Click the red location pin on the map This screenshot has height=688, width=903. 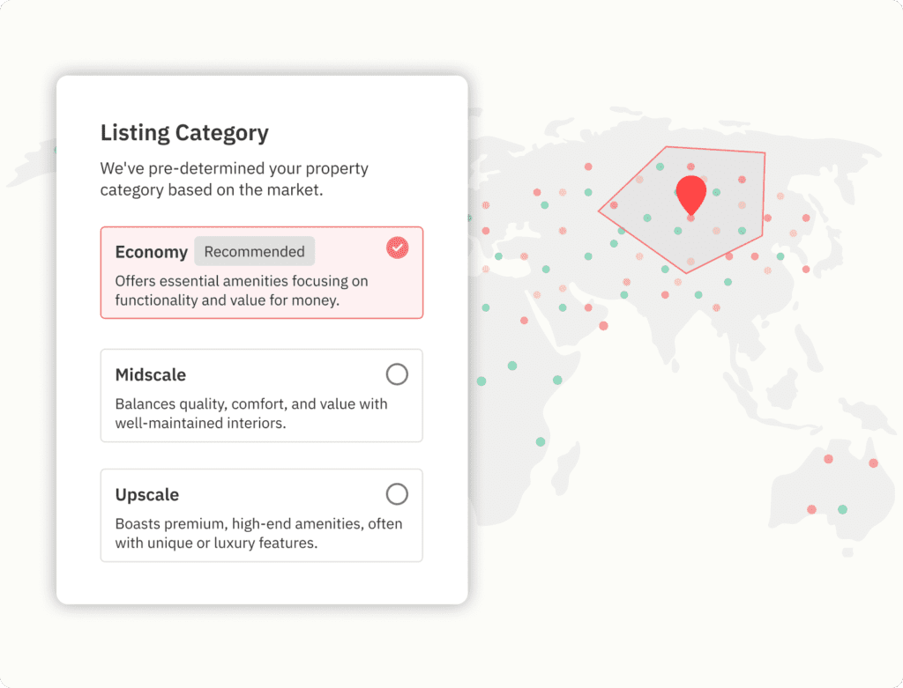(690, 194)
